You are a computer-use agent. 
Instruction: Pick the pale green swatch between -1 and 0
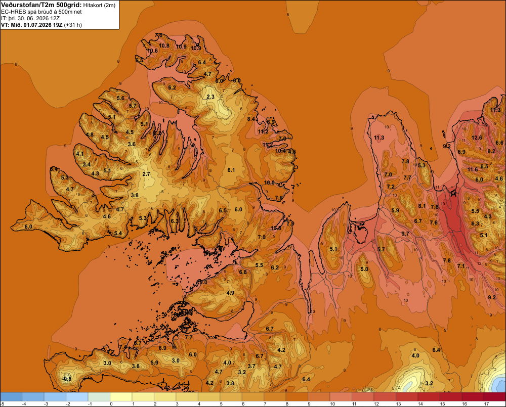[99, 397]
